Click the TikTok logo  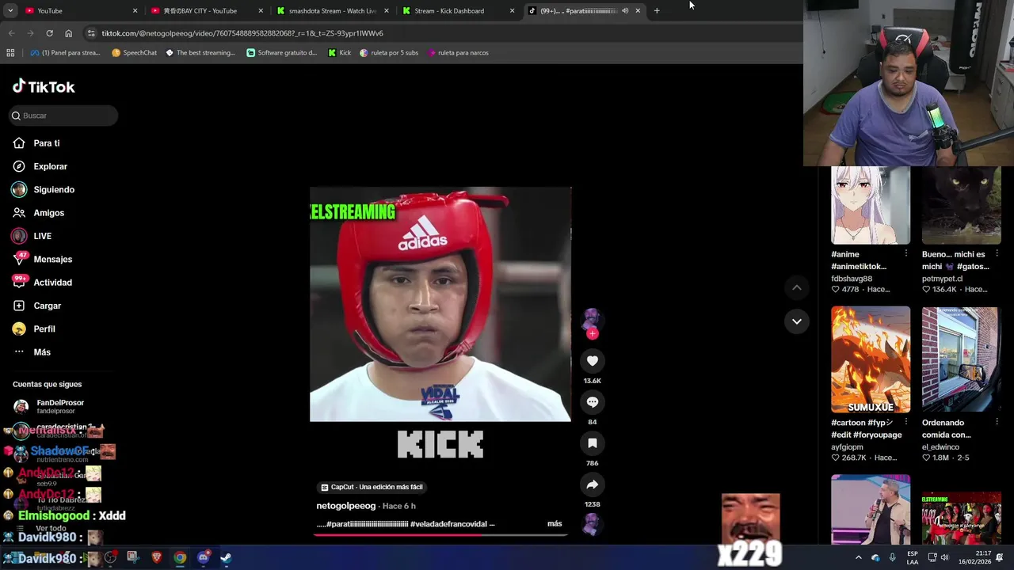44,86
